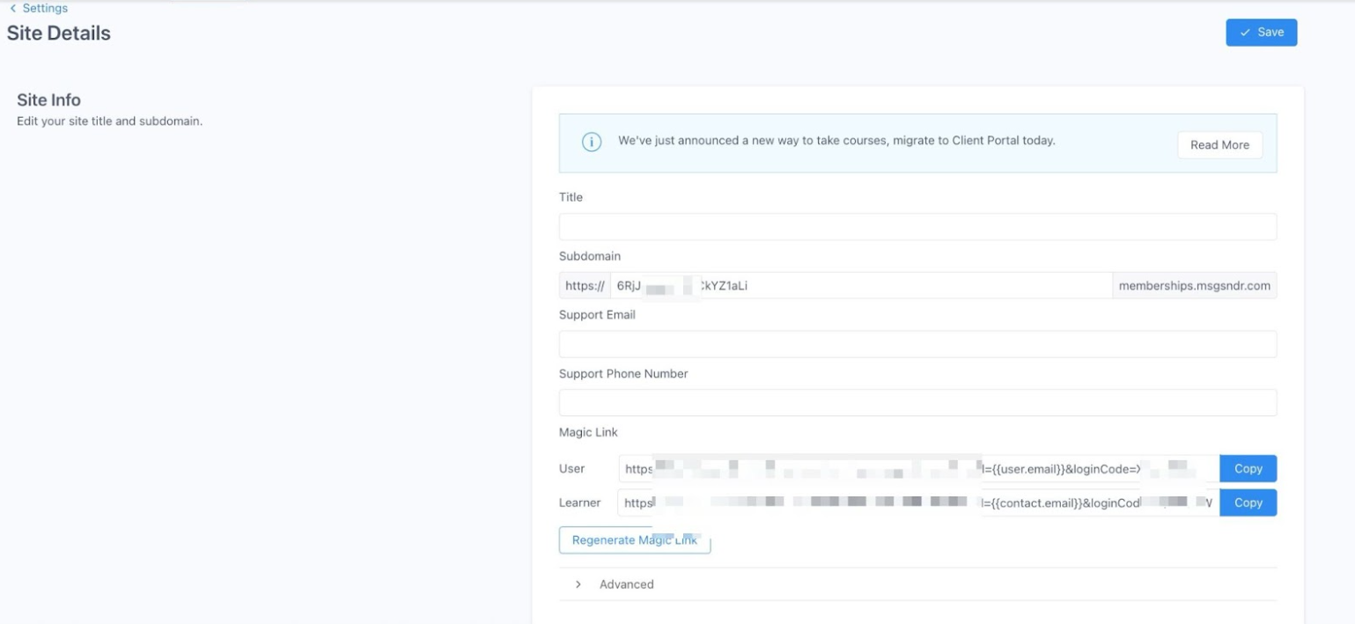1355x624 pixels.
Task: Click the Magic Link section label
Action: 588,432
